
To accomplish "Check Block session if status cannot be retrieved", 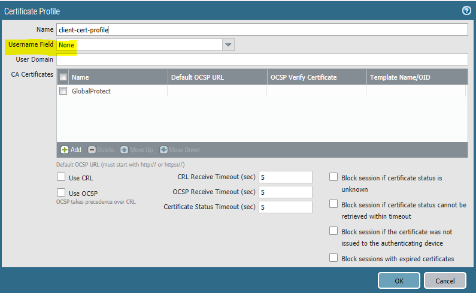I will (333, 204).
